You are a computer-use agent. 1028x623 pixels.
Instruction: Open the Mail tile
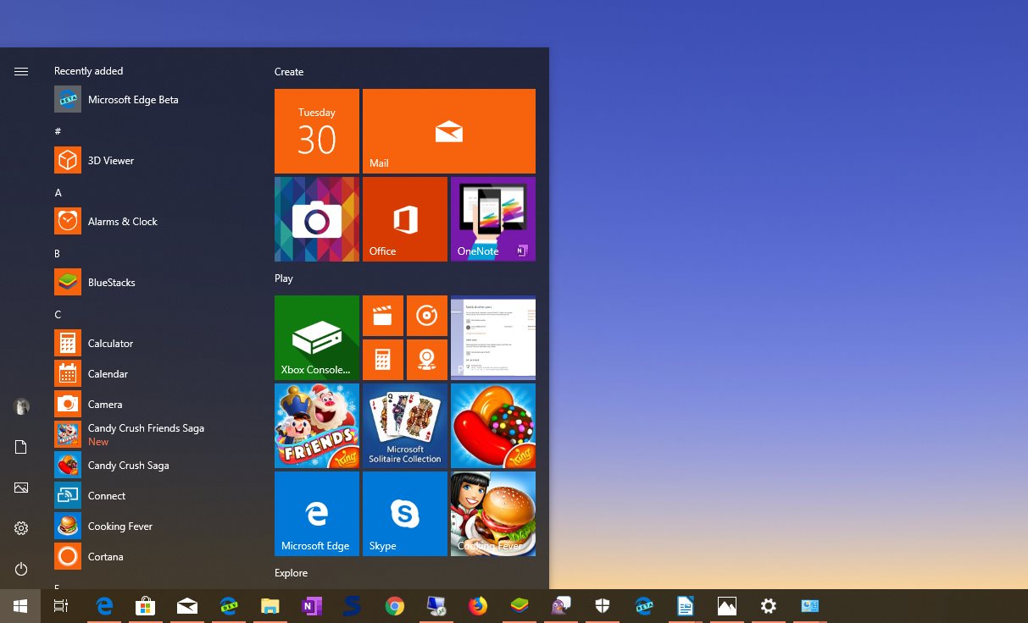pos(449,131)
